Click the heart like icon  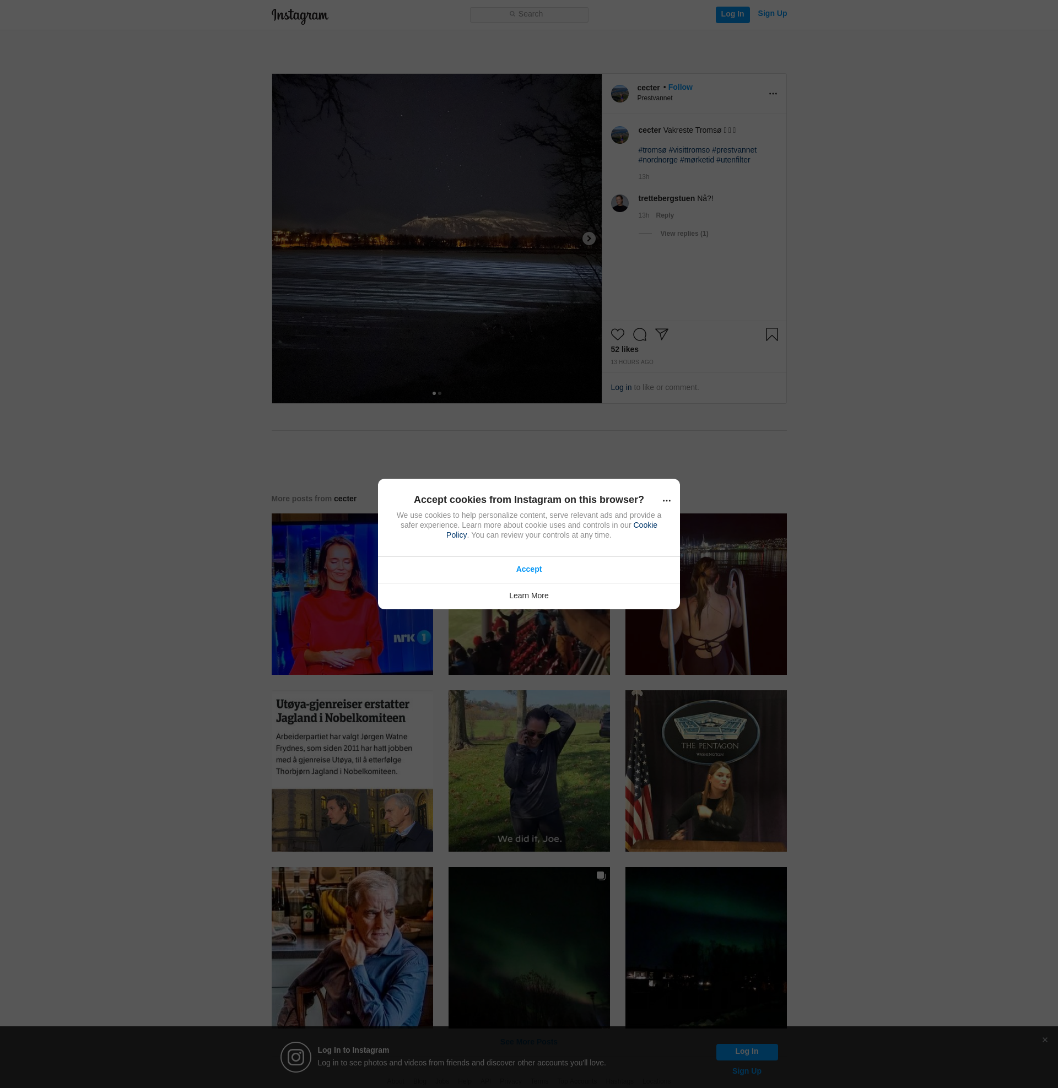tap(617, 334)
